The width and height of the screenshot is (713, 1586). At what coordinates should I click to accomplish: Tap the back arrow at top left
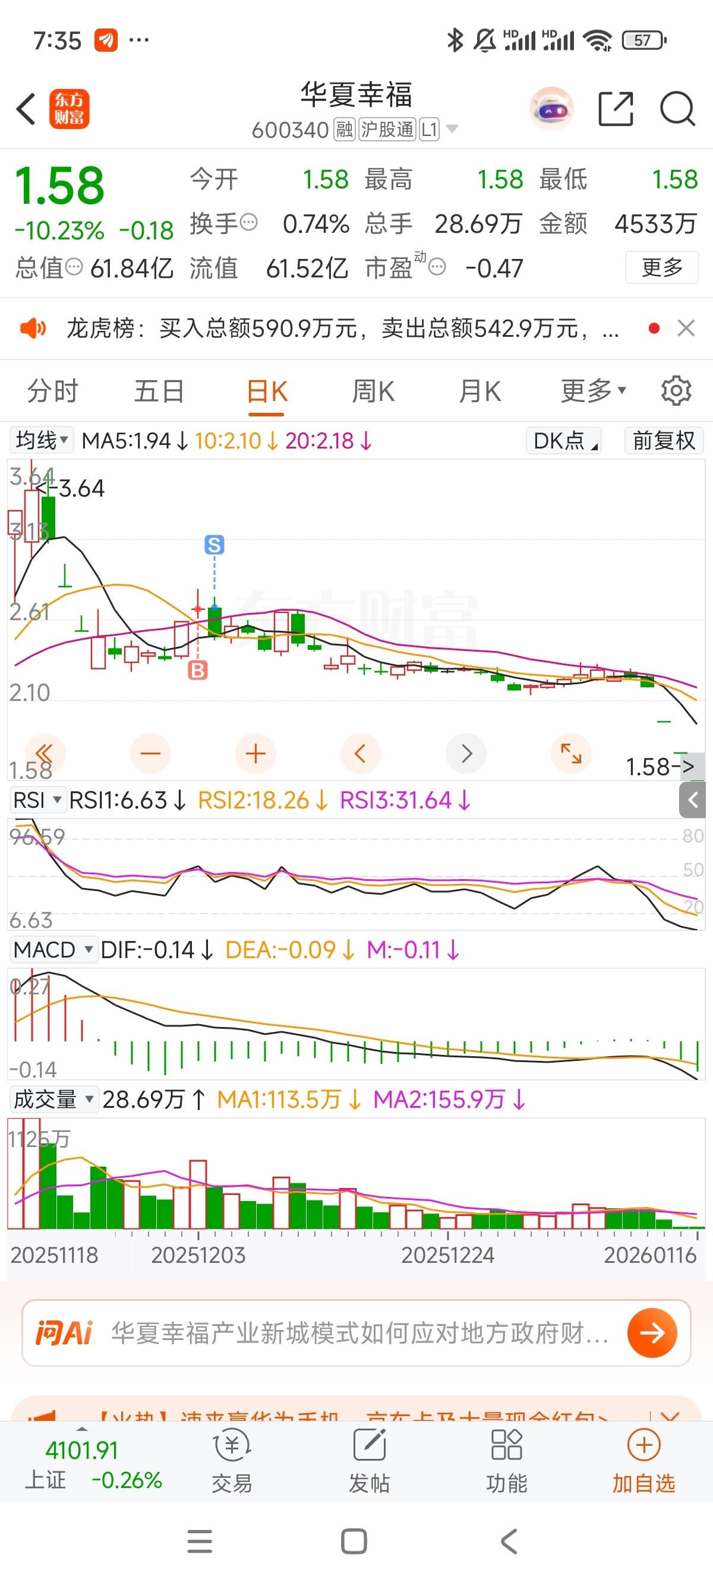pyautogui.click(x=26, y=109)
